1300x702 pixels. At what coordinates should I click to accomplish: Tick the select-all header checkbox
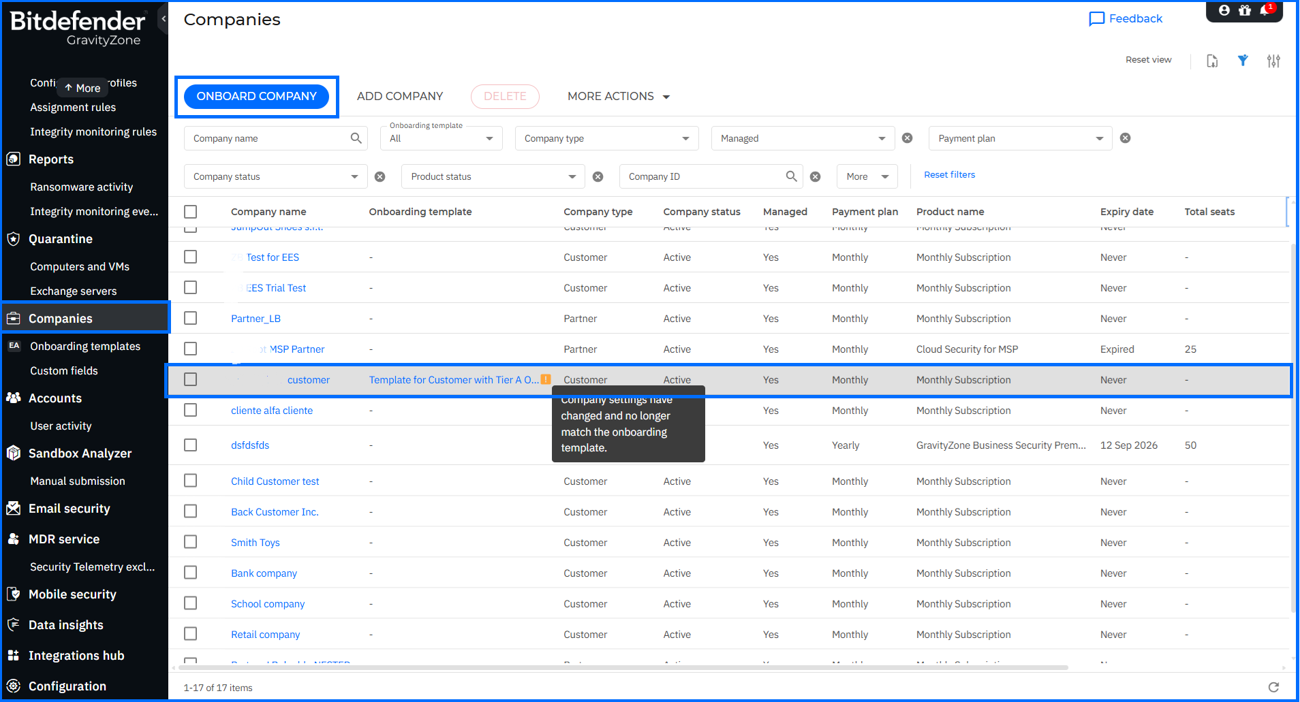point(191,212)
